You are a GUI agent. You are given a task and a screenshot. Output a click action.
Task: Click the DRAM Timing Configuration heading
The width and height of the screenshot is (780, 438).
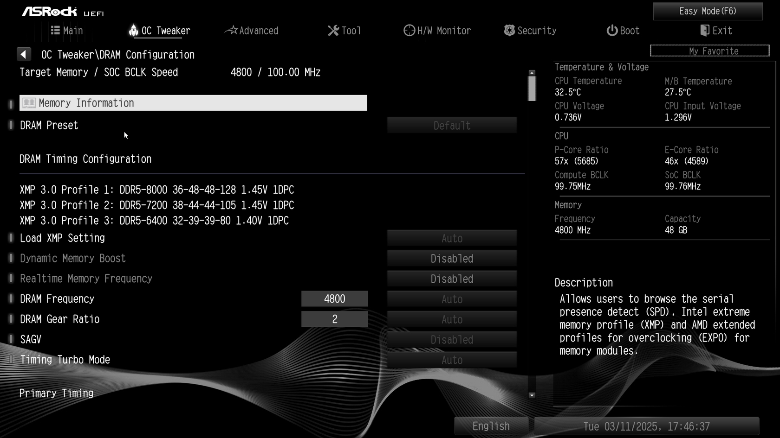coord(85,159)
